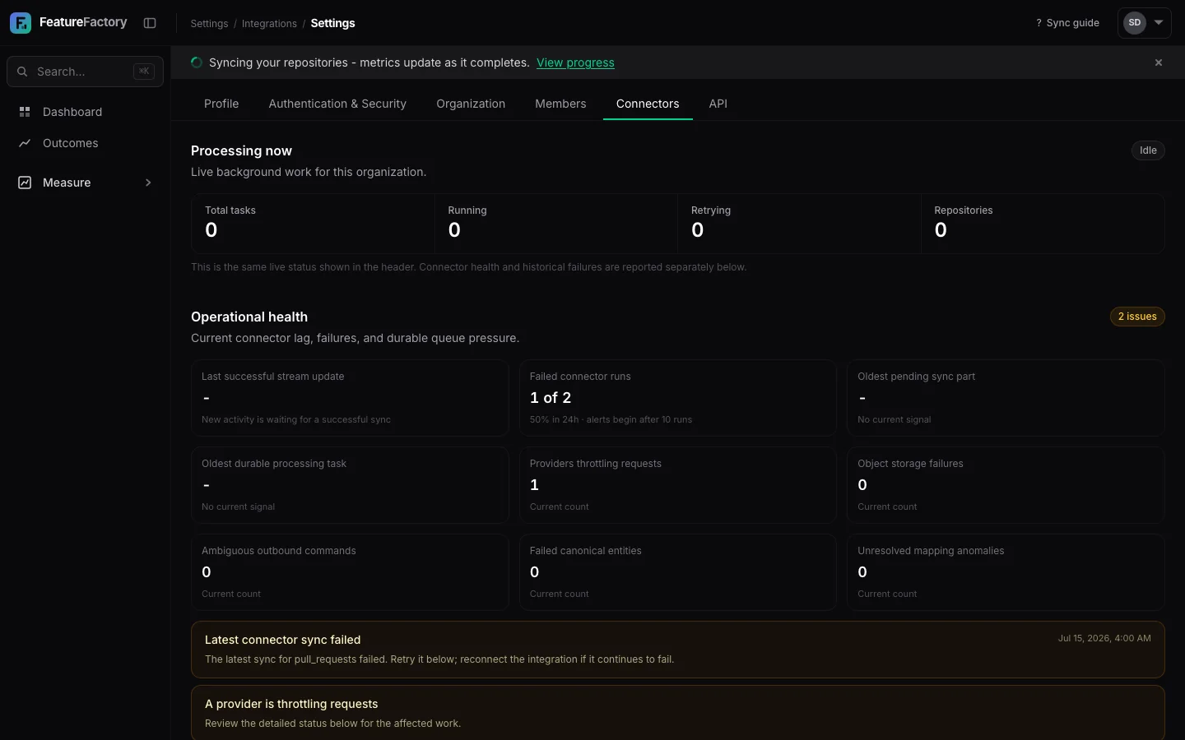The height and width of the screenshot is (740, 1185).
Task: Open the provider throttling requests alert
Action: [678, 713]
